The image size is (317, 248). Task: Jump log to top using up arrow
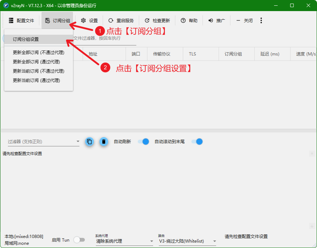(x=312, y=154)
